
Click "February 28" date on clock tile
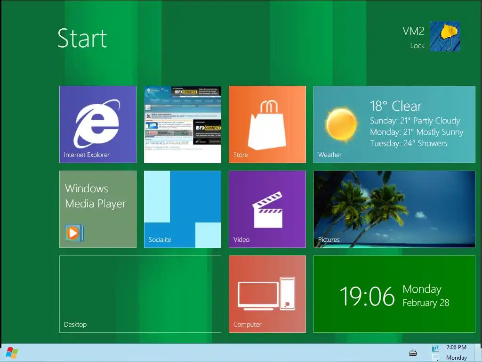coord(426,303)
